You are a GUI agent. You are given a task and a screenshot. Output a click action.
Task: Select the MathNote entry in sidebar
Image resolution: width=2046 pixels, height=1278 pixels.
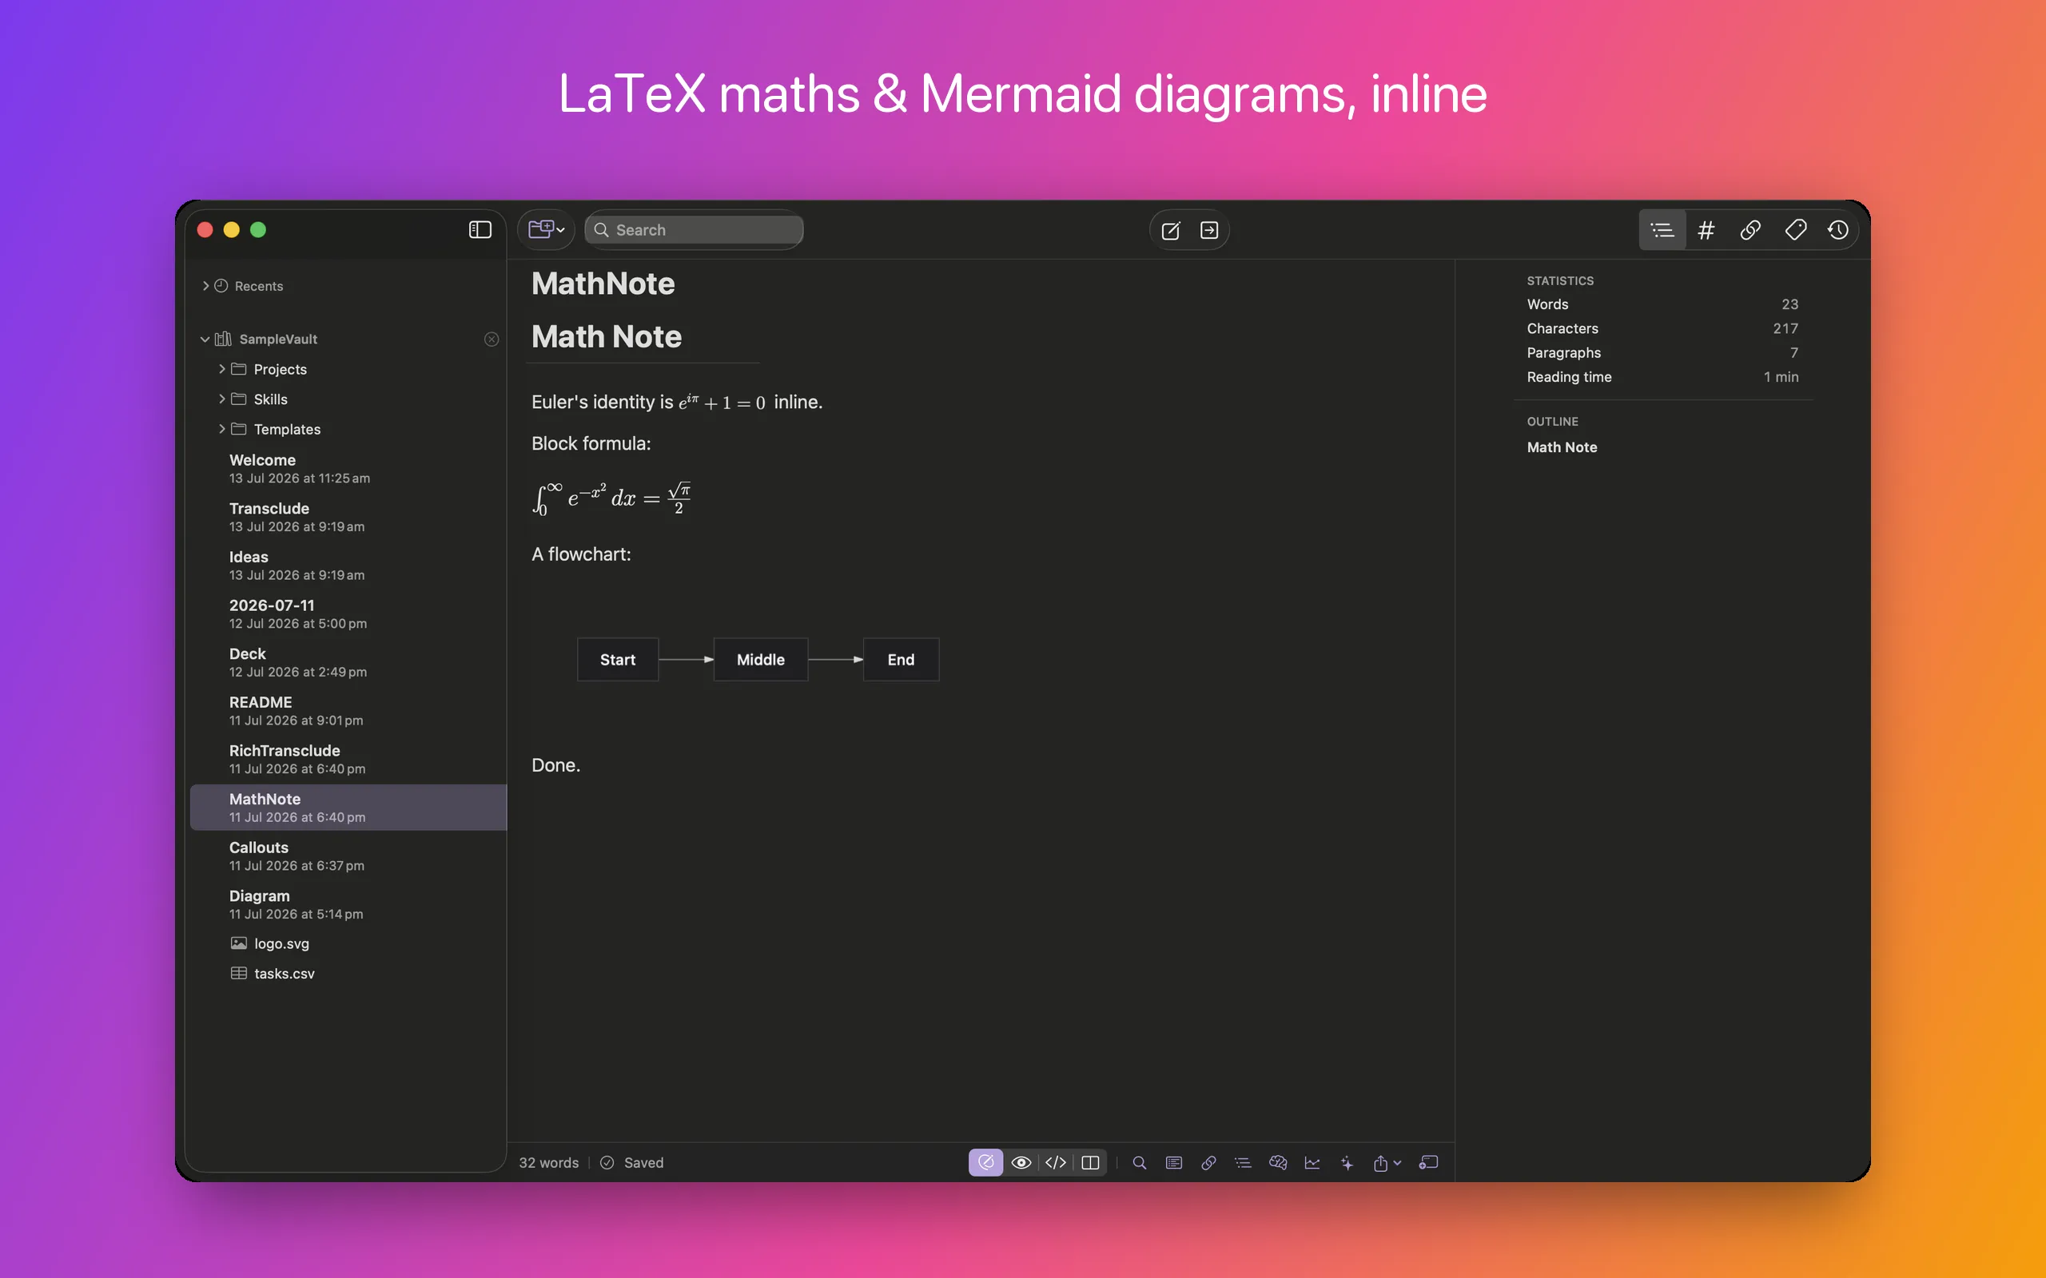point(348,808)
